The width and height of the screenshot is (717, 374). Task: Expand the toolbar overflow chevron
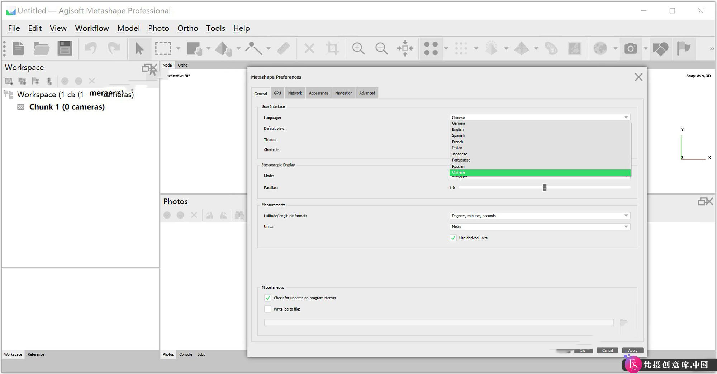pos(712,48)
